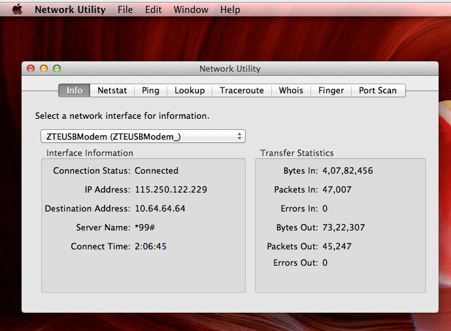The image size is (451, 331).
Task: Click the connect time 2:06:45
Action: [x=150, y=247]
